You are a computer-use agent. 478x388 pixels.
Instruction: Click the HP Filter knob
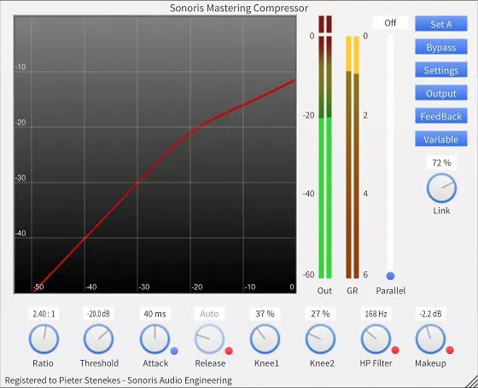tap(376, 339)
